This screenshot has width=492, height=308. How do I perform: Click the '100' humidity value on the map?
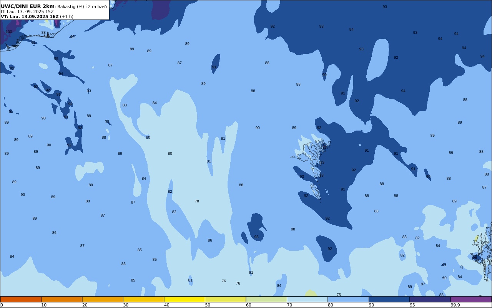[9, 32]
